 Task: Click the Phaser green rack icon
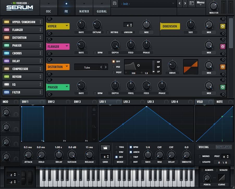[7, 45]
